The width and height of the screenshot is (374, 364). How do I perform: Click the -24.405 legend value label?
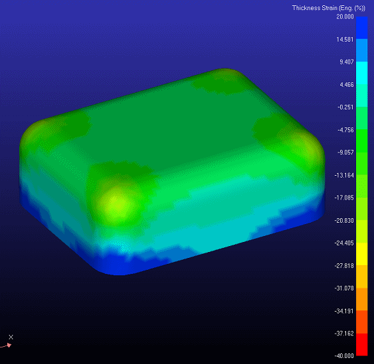click(344, 243)
